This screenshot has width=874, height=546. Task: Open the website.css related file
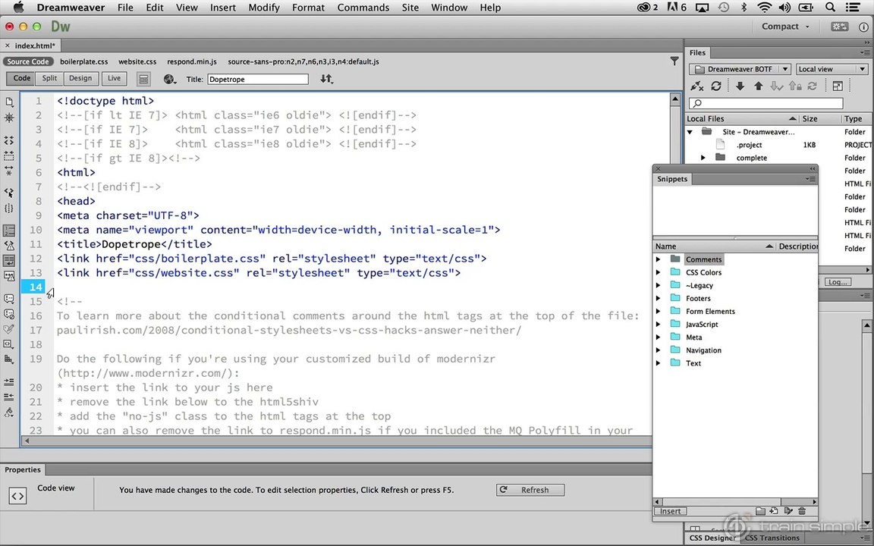(137, 61)
